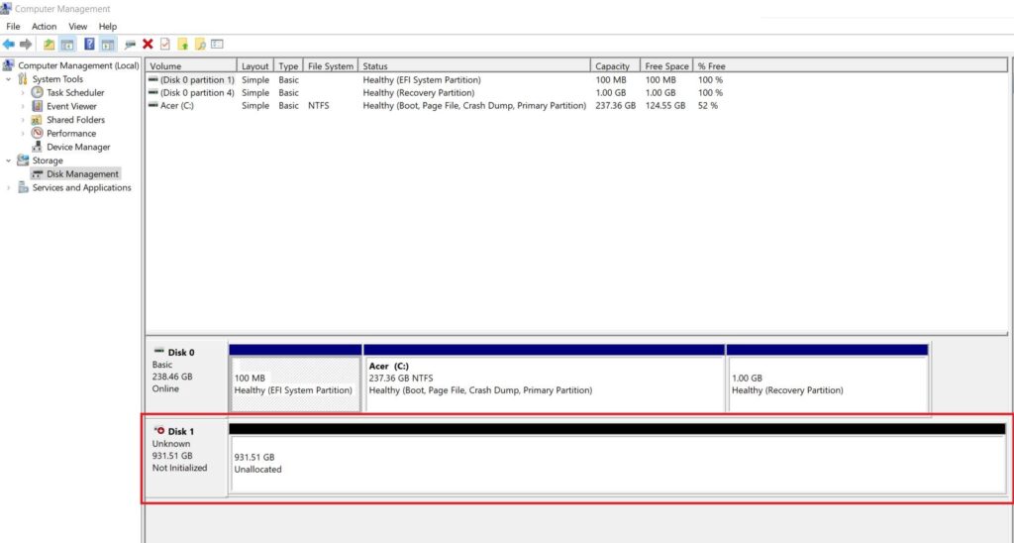The width and height of the screenshot is (1014, 543).
Task: Sort by the Status column header
Action: 474,66
